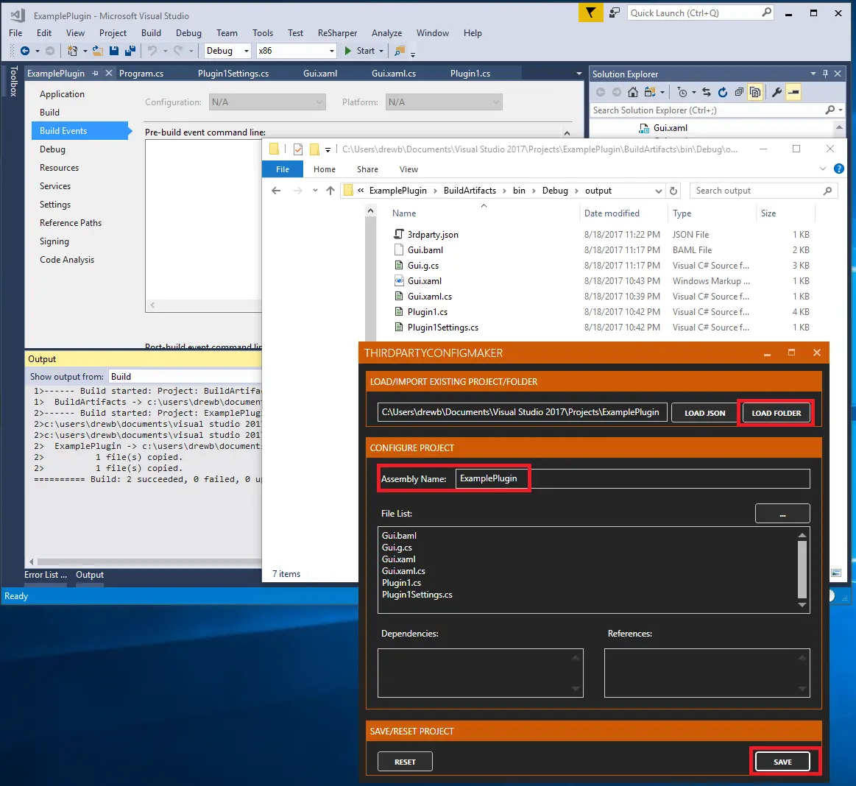Screen dimensions: 856x786
Task: Click Solution Explorer switch views icon
Action: pos(650,92)
